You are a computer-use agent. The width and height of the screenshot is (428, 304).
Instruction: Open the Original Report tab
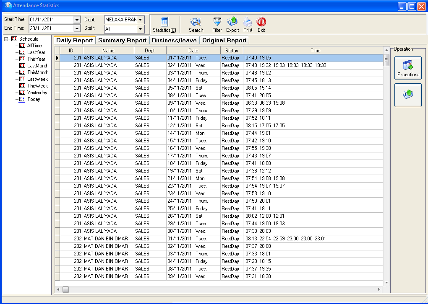224,40
